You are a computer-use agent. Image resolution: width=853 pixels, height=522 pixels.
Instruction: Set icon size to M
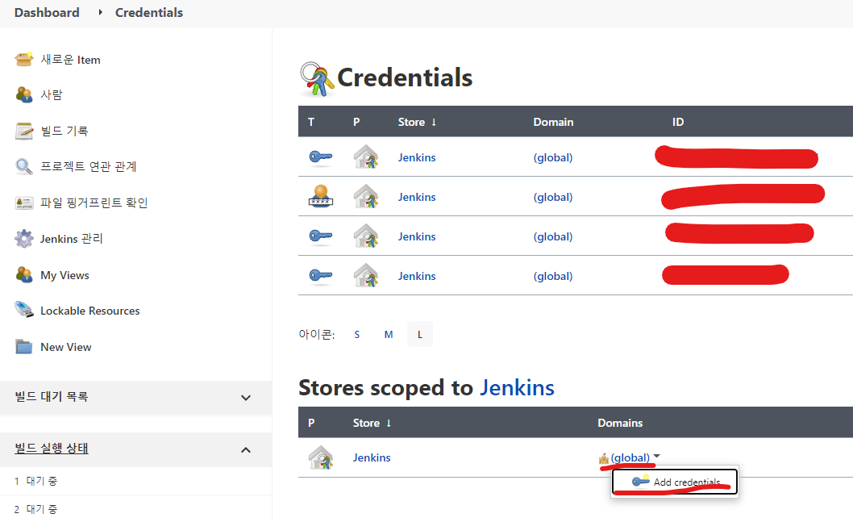389,334
